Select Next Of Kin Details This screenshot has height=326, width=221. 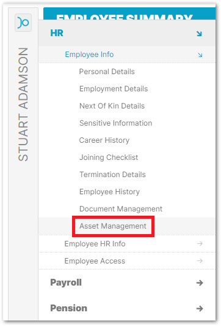112,106
